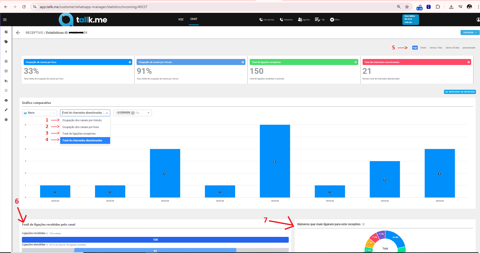Expand the number selector dropdown arrow
This screenshot has height=253, width=480.
click(148, 113)
